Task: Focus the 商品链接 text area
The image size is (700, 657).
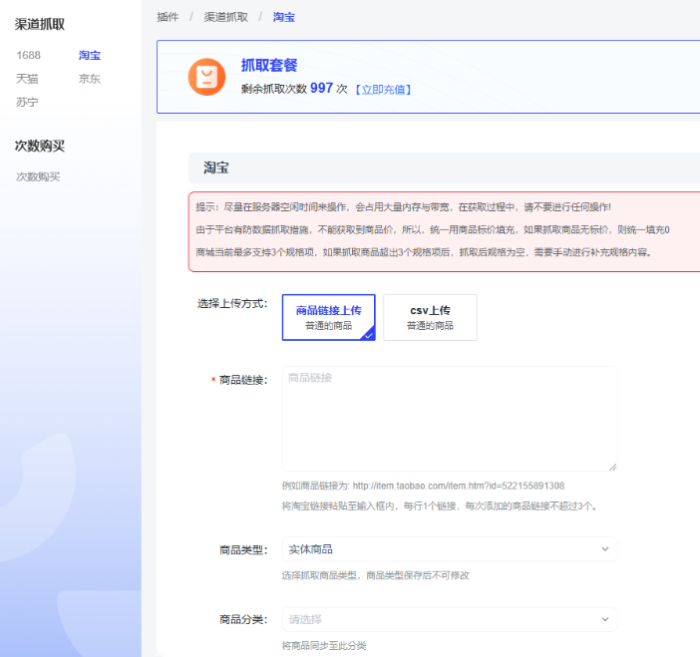Action: point(449,419)
